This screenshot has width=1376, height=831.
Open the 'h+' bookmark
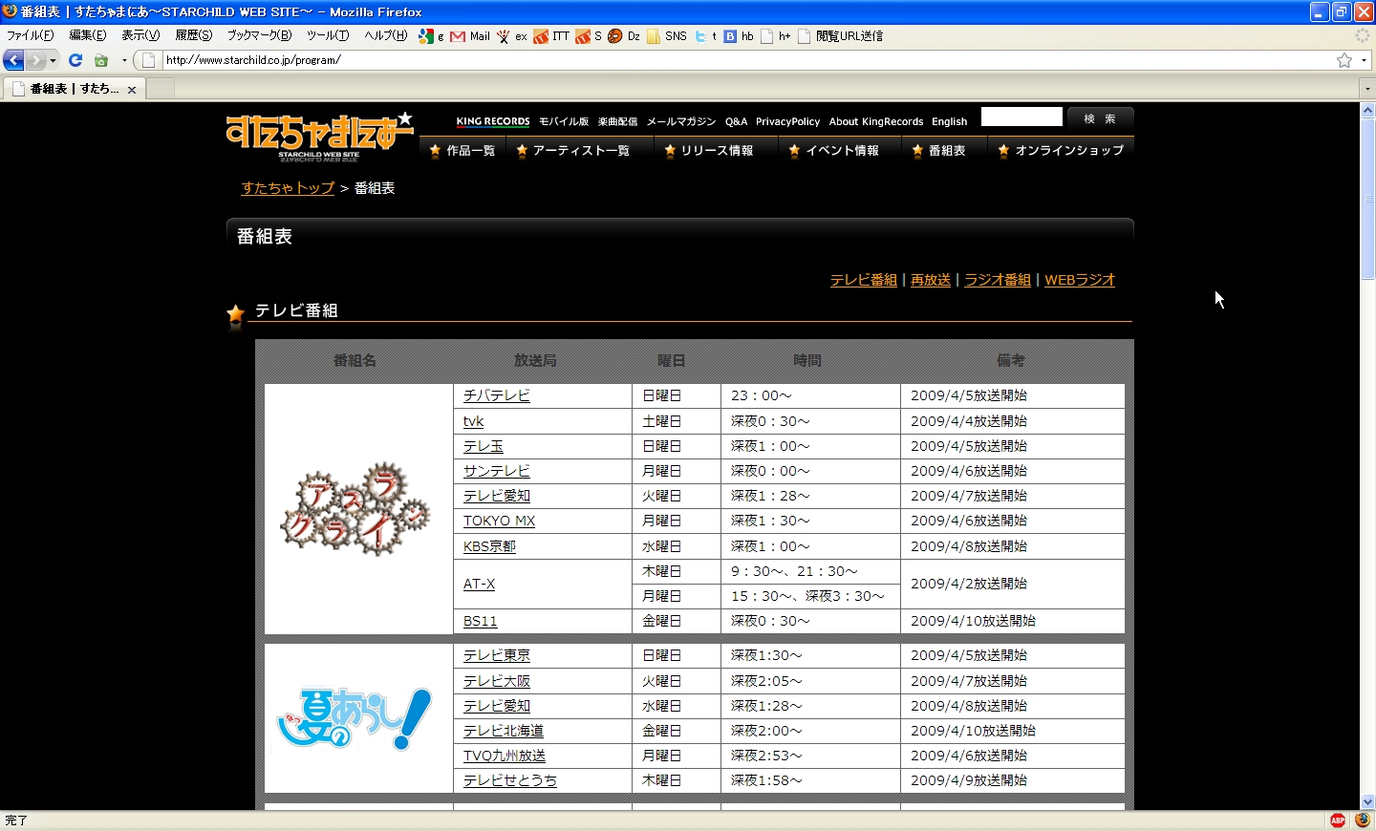(776, 36)
